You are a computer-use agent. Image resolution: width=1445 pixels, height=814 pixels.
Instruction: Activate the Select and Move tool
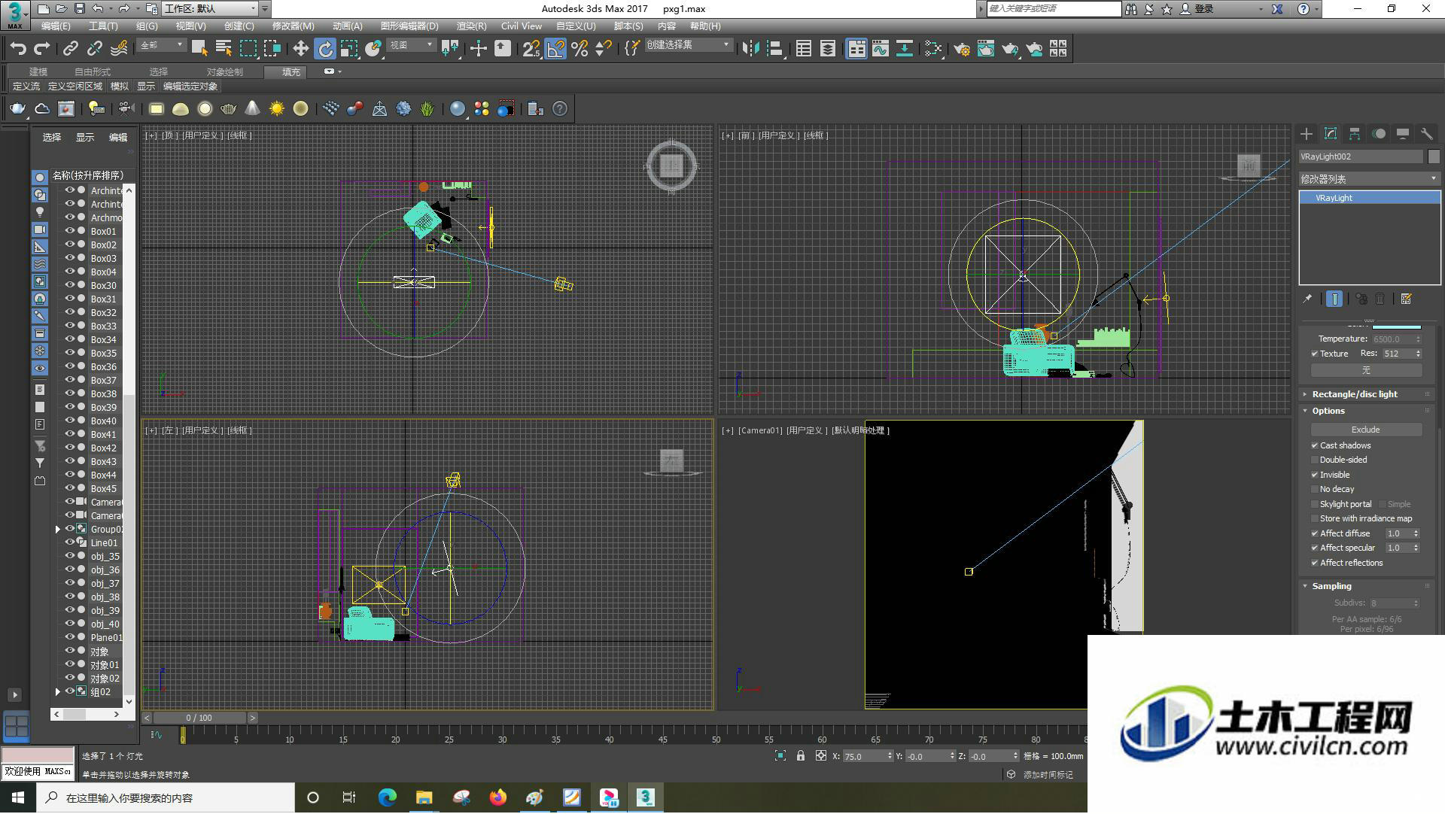(x=300, y=49)
